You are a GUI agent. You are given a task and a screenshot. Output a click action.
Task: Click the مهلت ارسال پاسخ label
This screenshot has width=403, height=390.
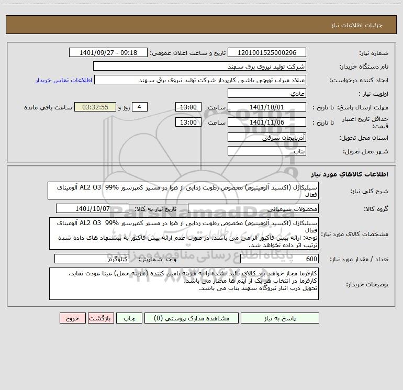[363, 107]
